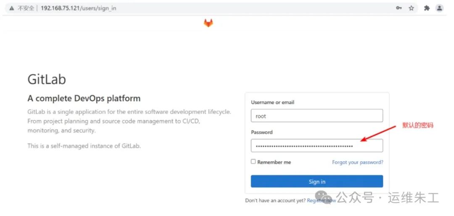
Task: Tick the Remember me checkbox
Action: pyautogui.click(x=253, y=162)
